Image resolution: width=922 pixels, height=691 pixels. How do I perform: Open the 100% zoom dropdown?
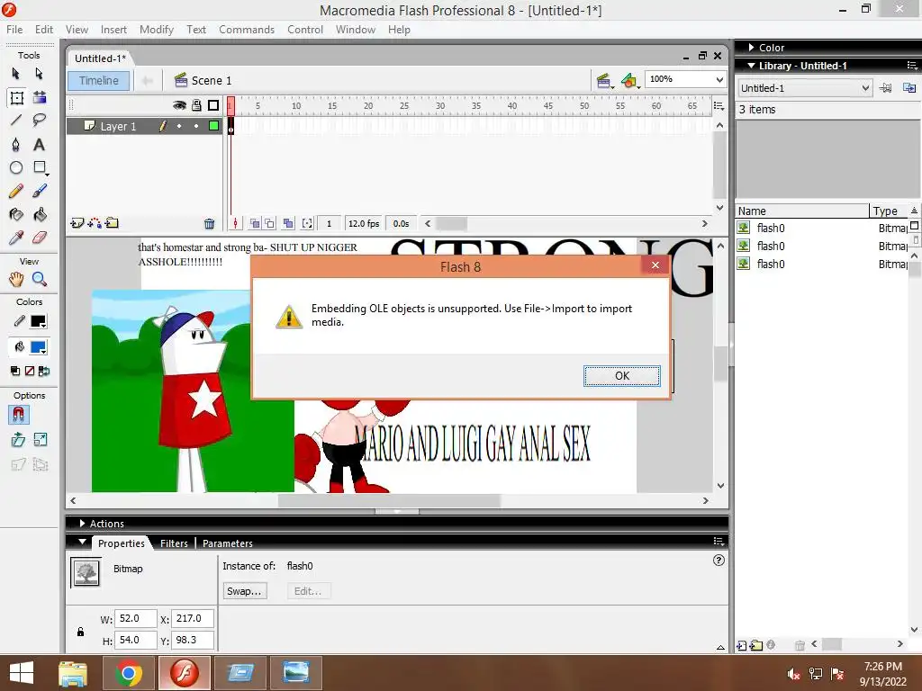(719, 79)
